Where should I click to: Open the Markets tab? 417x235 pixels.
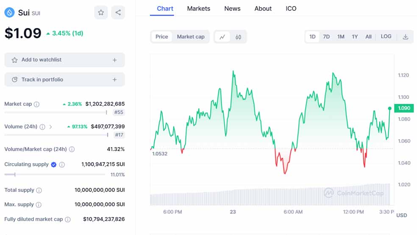coord(198,8)
